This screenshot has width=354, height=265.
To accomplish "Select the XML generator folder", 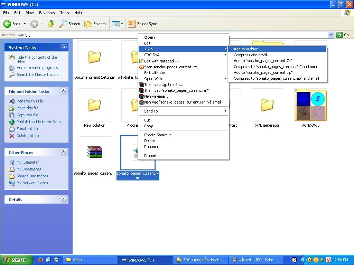I will pyautogui.click(x=267, y=105).
